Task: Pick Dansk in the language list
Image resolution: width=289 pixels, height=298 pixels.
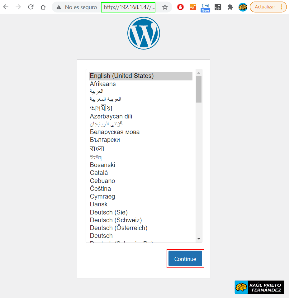Action: pyautogui.click(x=99, y=204)
